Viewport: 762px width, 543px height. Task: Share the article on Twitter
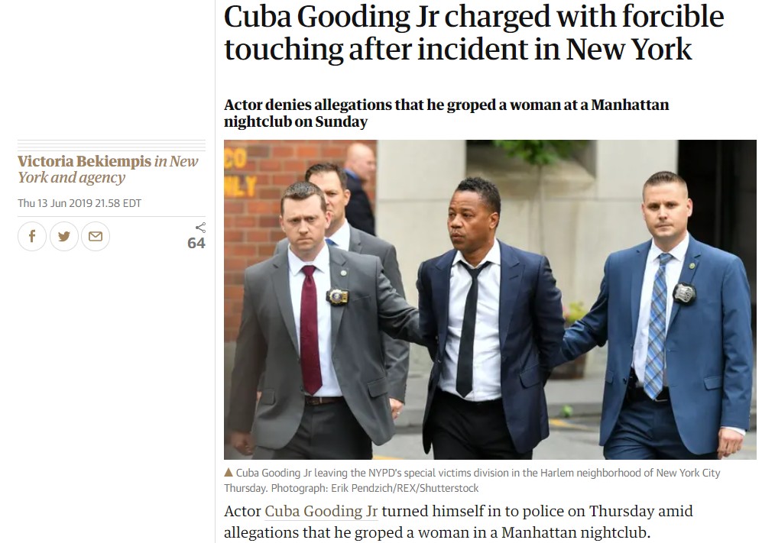[63, 237]
